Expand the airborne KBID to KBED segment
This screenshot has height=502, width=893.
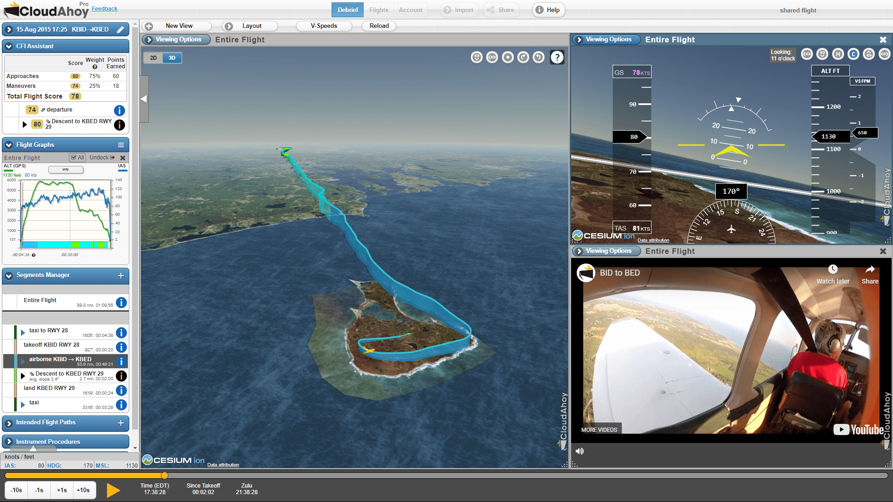point(23,361)
